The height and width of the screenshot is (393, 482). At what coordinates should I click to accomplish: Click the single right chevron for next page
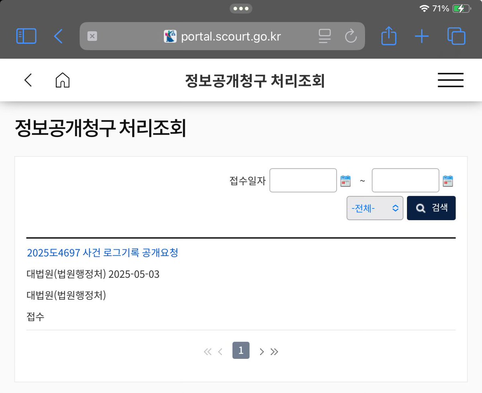261,351
